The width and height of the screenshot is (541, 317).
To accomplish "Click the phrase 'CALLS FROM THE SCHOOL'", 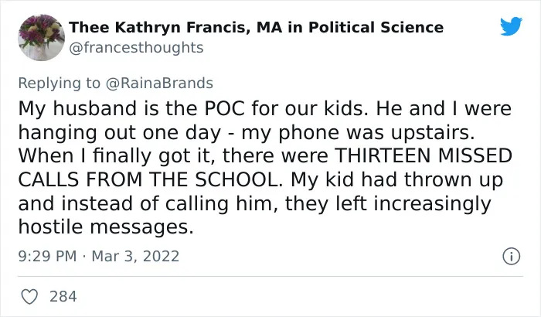I will (150, 179).
